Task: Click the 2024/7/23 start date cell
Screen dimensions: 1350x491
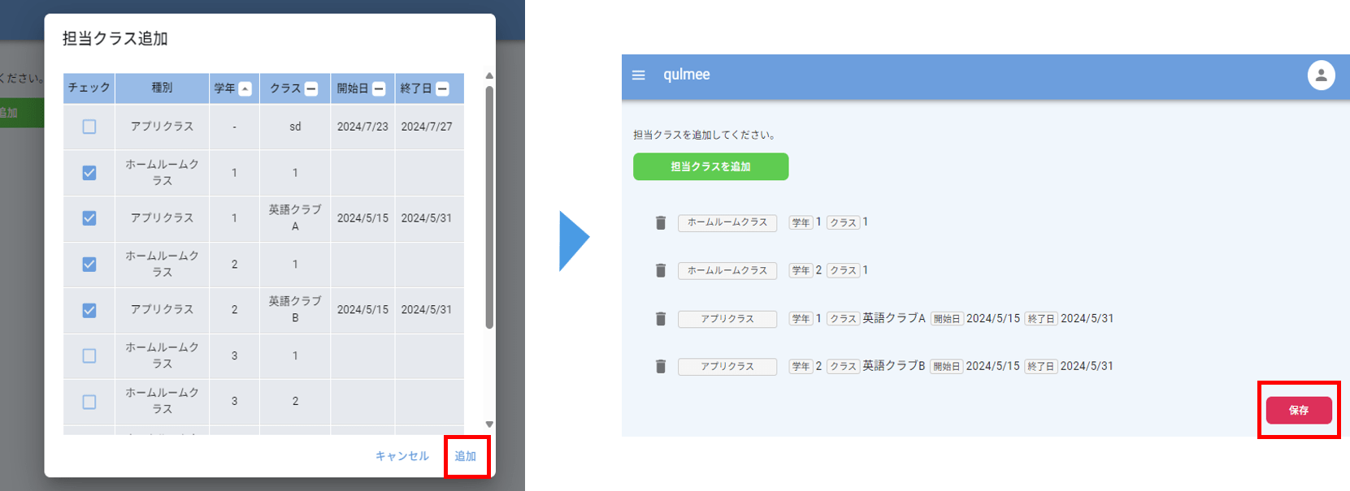Action: click(362, 127)
